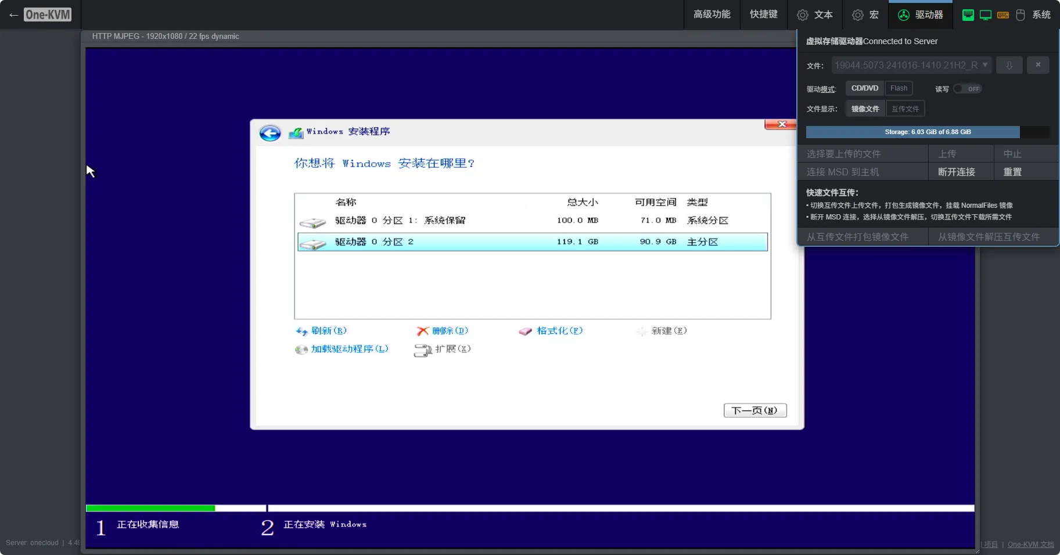Click the 总大小 column header
The width and height of the screenshot is (1060, 555).
583,202
